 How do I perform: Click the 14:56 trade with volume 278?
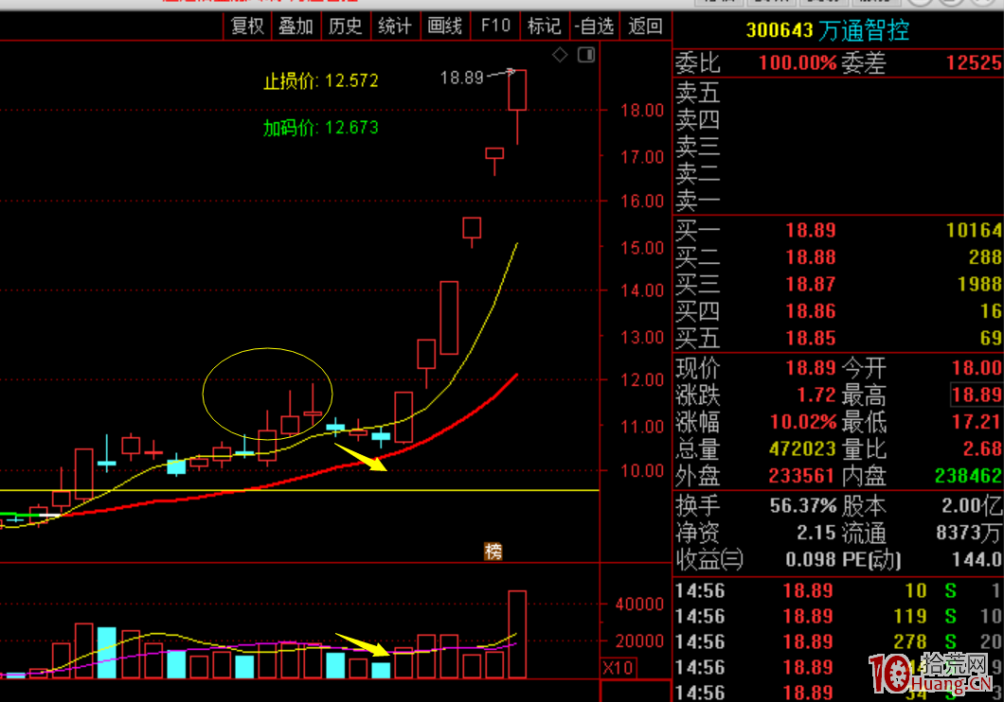[x=837, y=641]
